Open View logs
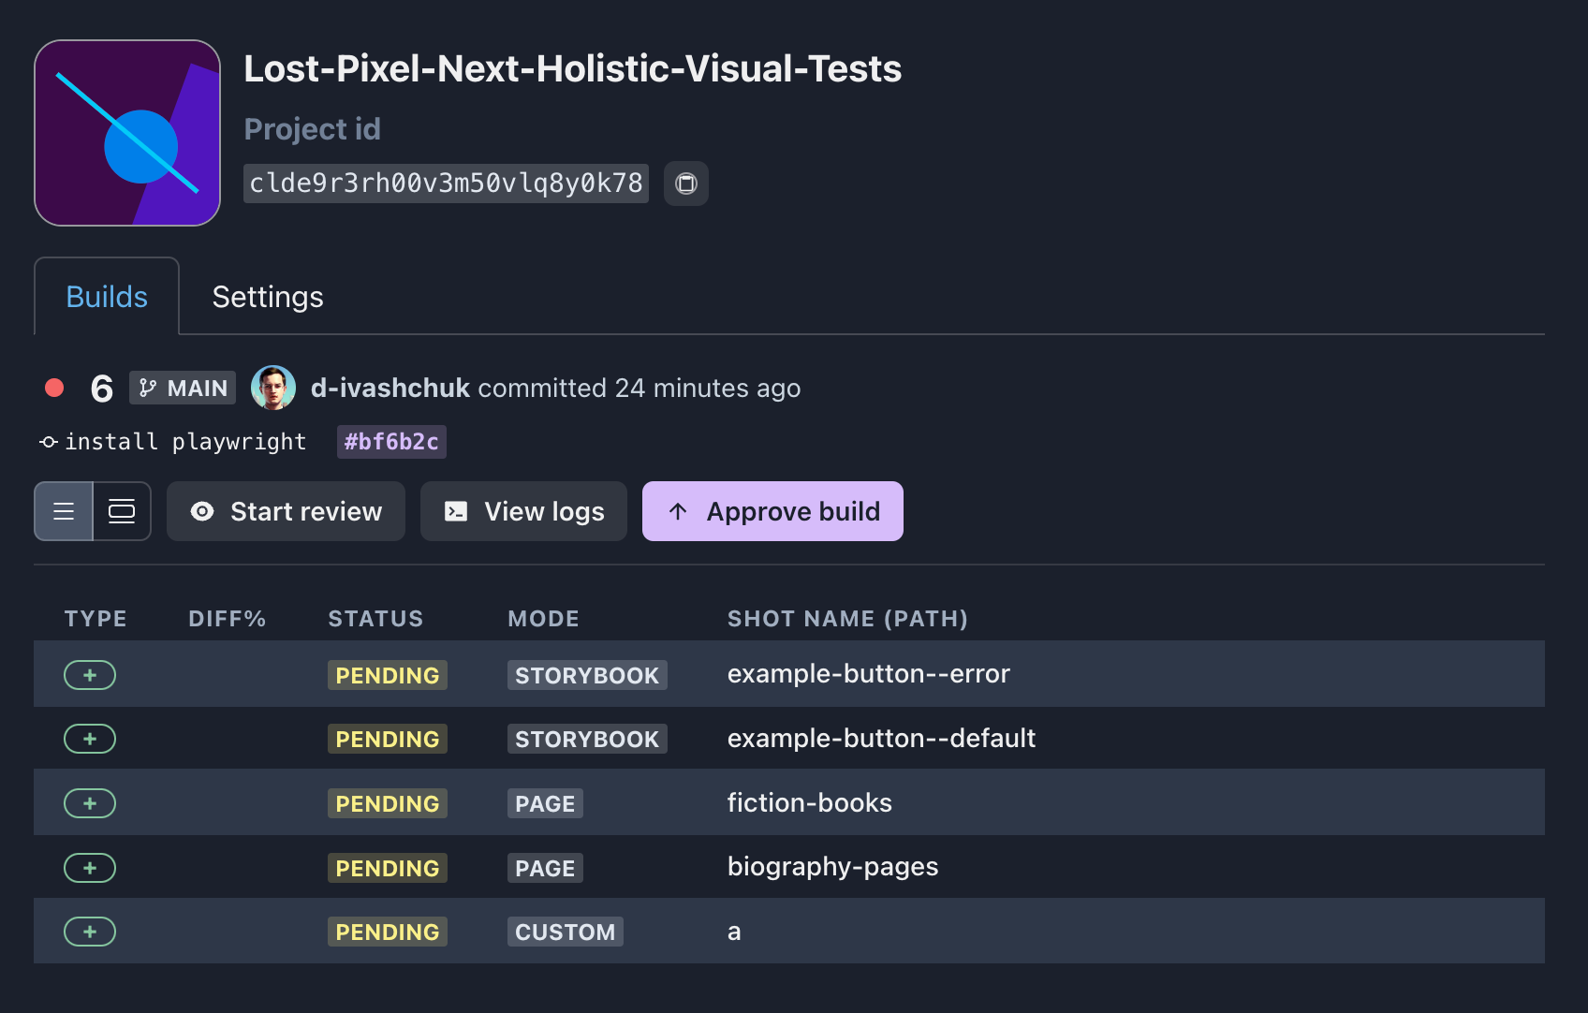 [x=523, y=511]
